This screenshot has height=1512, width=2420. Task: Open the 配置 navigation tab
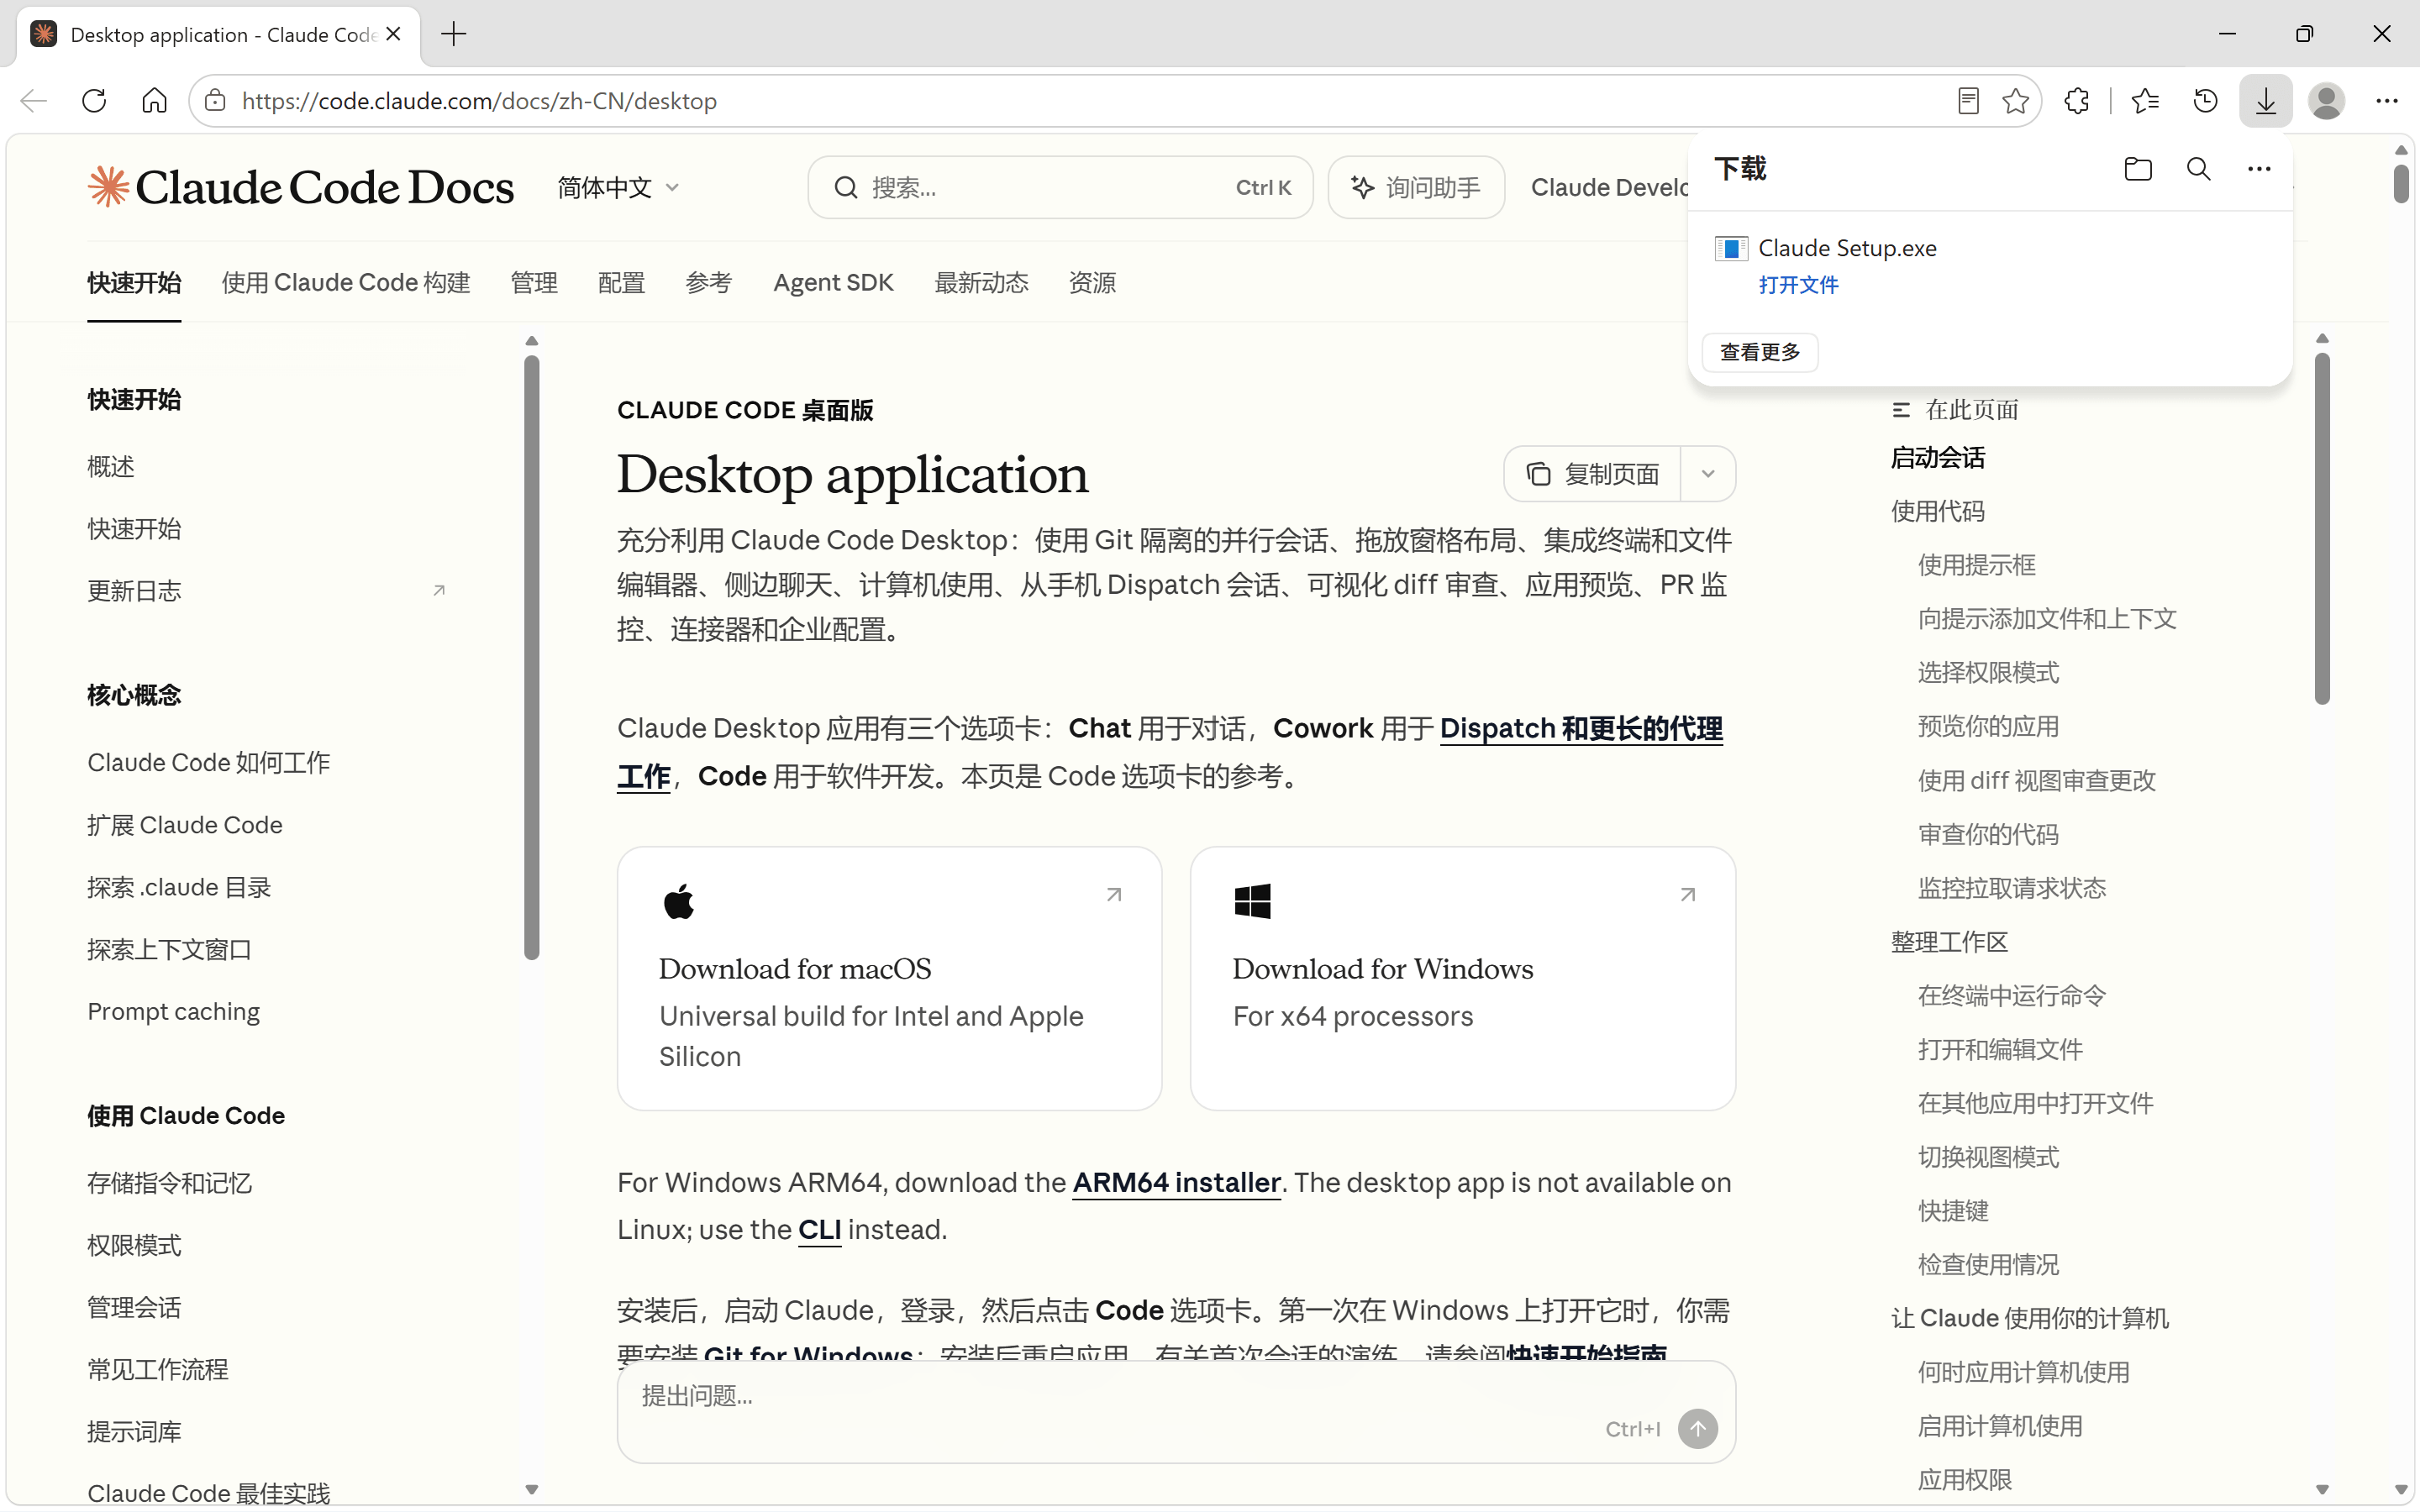tap(621, 283)
